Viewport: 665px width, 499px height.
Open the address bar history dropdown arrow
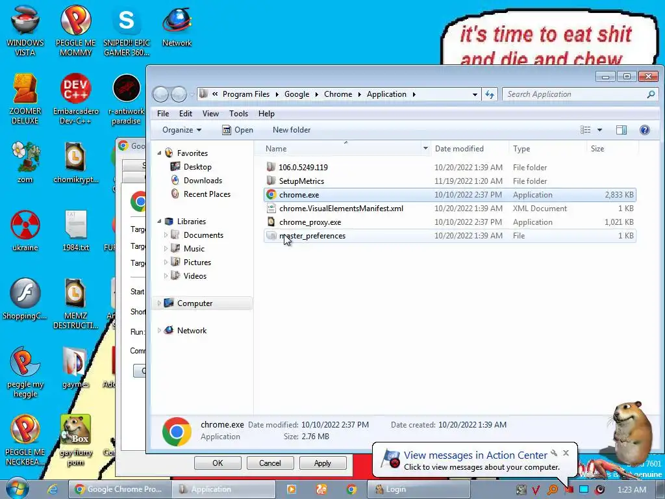(x=475, y=94)
